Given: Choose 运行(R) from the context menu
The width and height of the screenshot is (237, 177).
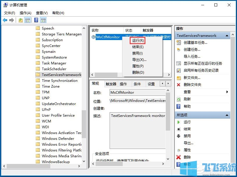Looking at the screenshot, I should (138, 40).
